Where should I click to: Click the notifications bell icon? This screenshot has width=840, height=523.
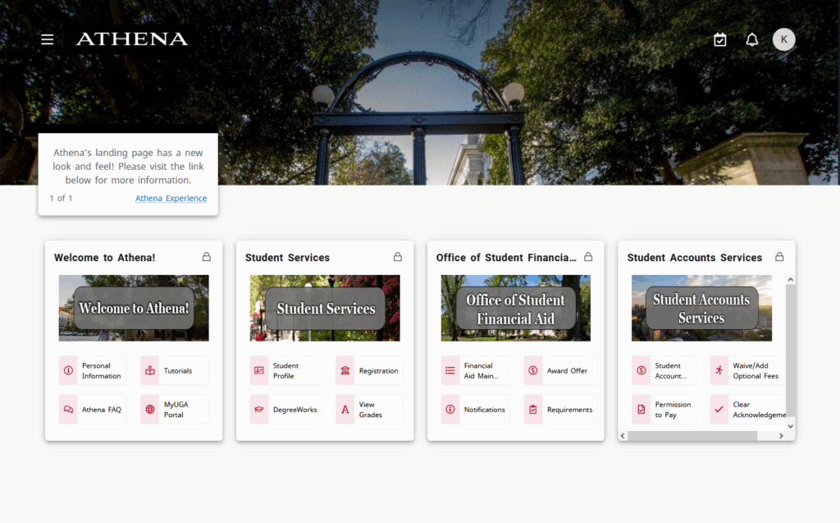751,39
